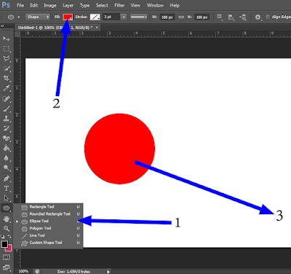Click the red Fill color swatch
This screenshot has width=291, height=274.
pyautogui.click(x=68, y=17)
